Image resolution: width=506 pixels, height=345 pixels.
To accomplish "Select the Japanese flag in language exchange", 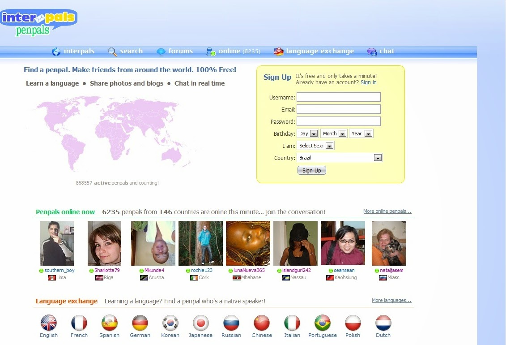I will pos(200,322).
